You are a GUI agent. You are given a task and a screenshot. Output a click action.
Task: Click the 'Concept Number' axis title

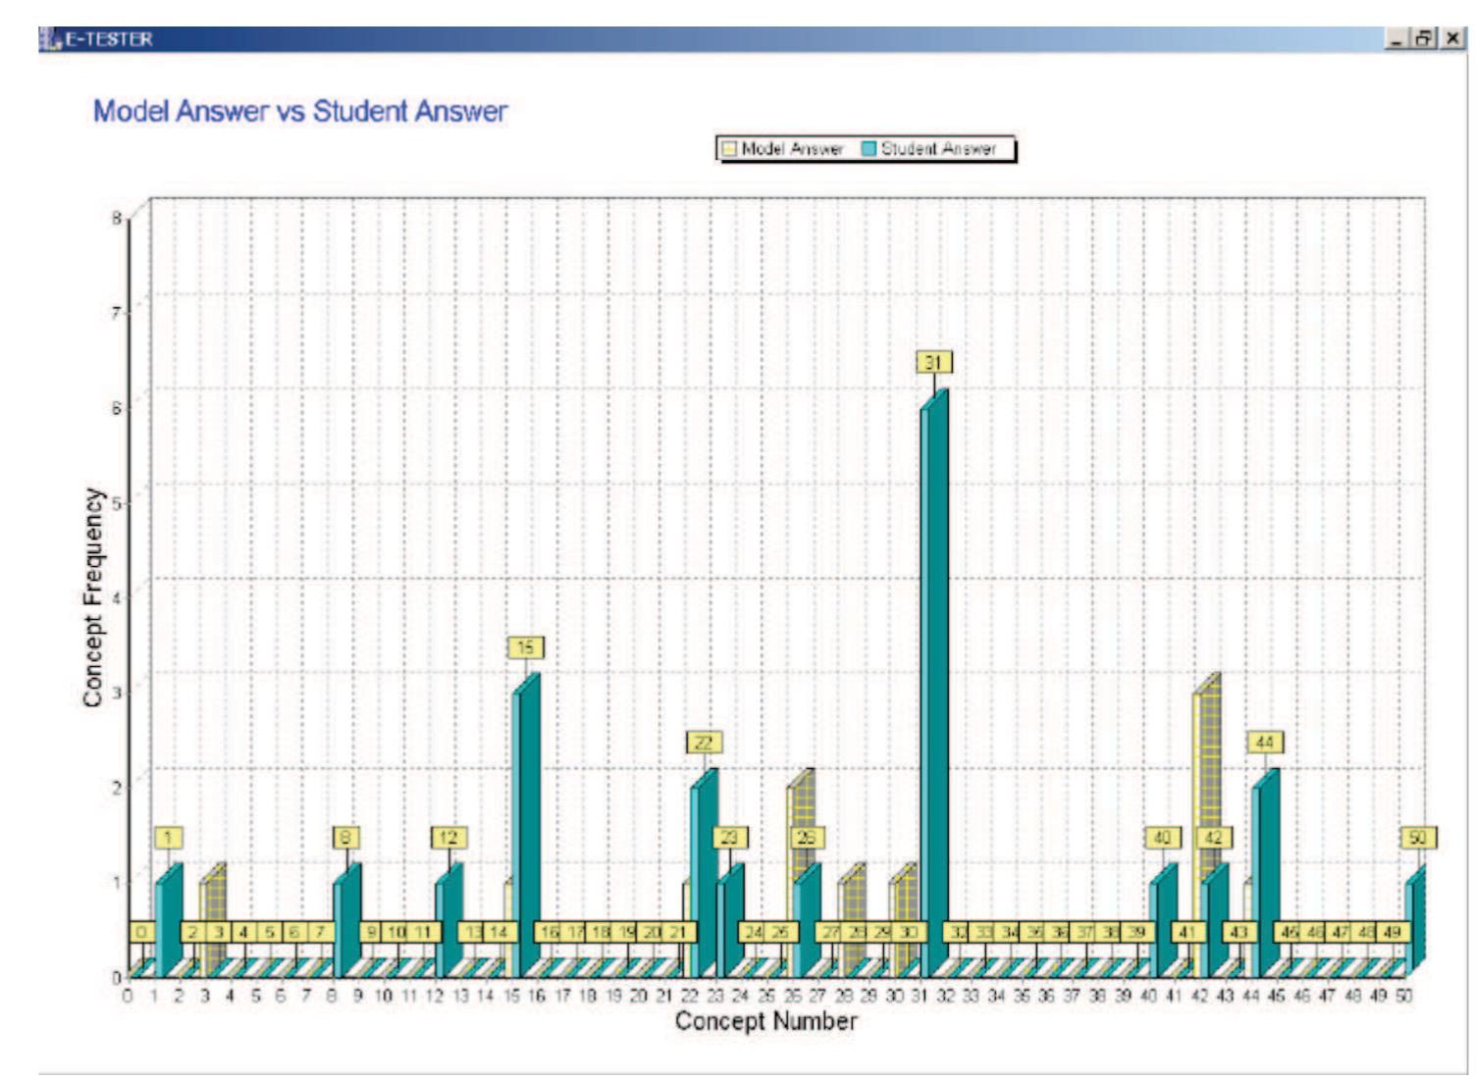[766, 1022]
